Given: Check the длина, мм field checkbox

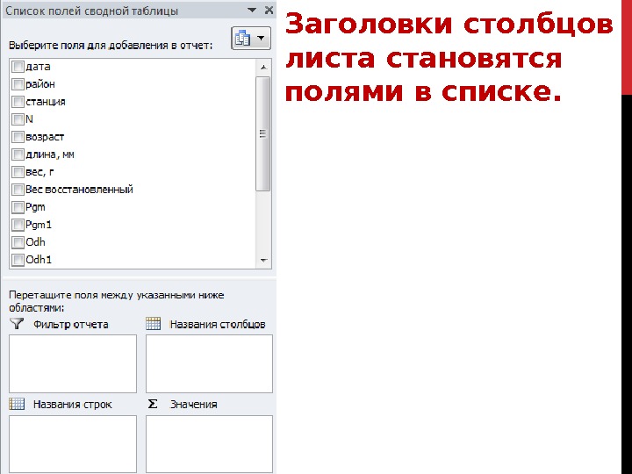Looking at the screenshot, I should [x=18, y=154].
